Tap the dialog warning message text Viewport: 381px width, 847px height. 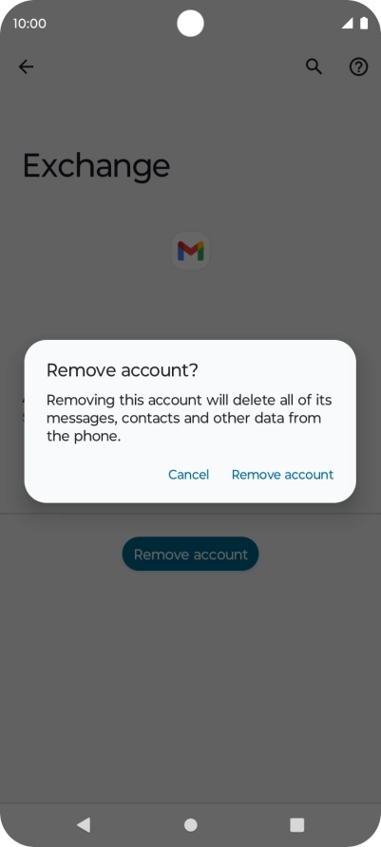click(189, 418)
